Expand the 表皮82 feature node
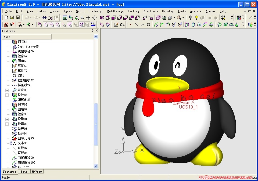This screenshot has width=258, height=181. tap(7, 90)
